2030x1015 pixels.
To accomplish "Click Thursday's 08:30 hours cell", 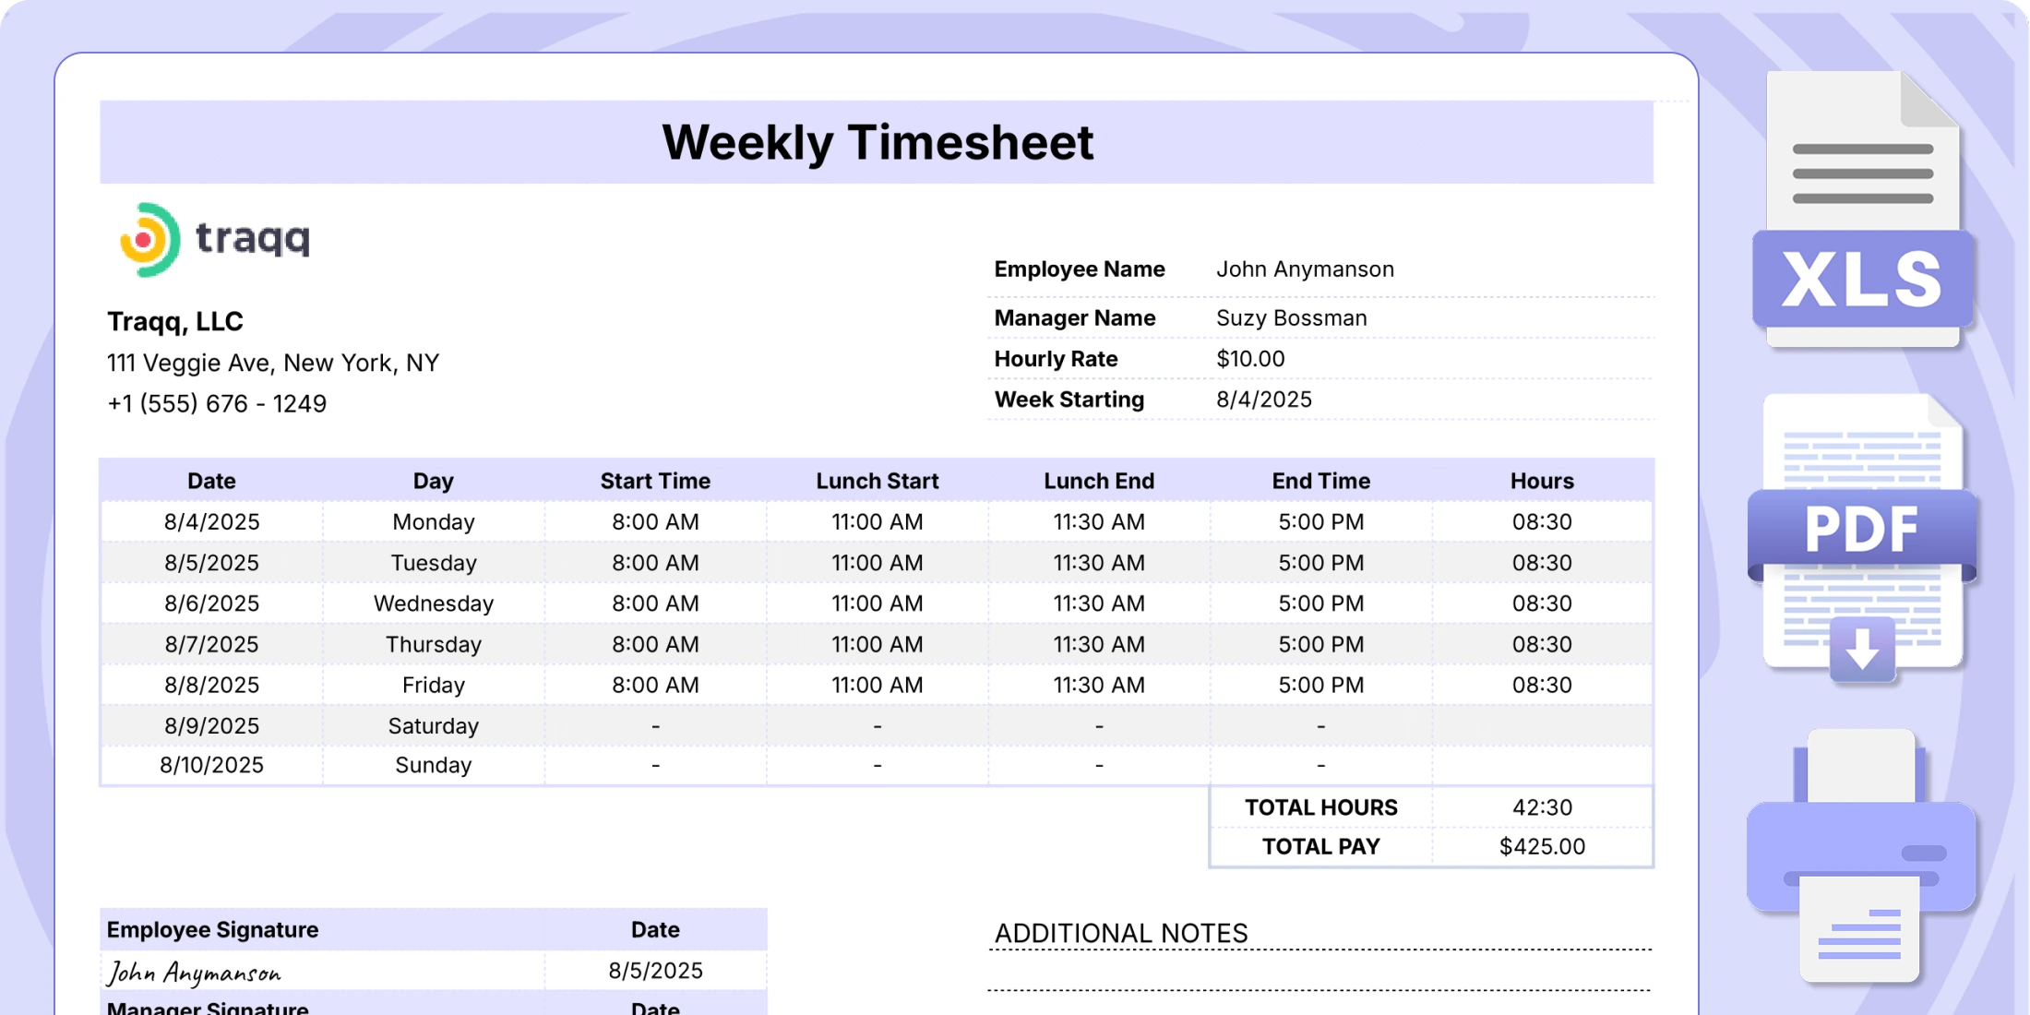I will point(1542,644).
